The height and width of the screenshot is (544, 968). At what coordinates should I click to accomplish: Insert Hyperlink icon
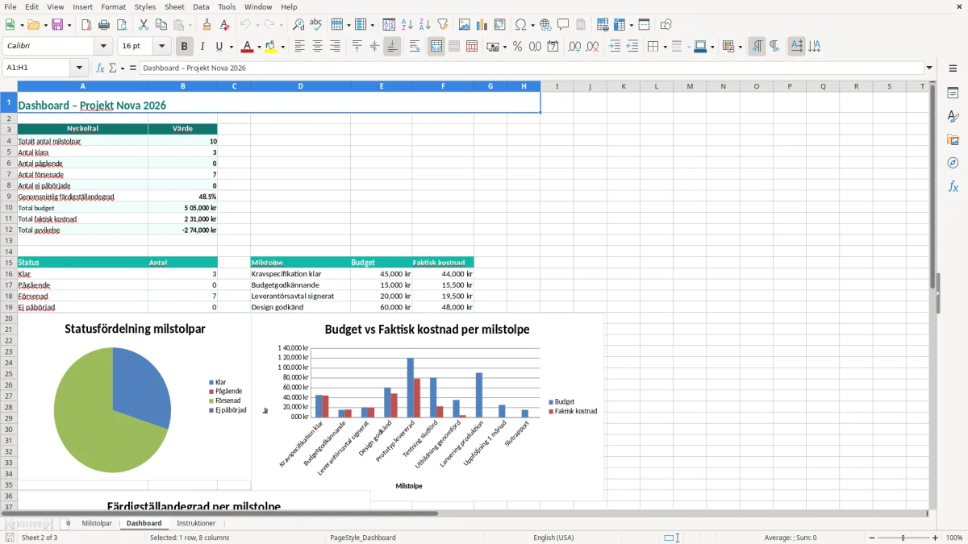click(545, 25)
